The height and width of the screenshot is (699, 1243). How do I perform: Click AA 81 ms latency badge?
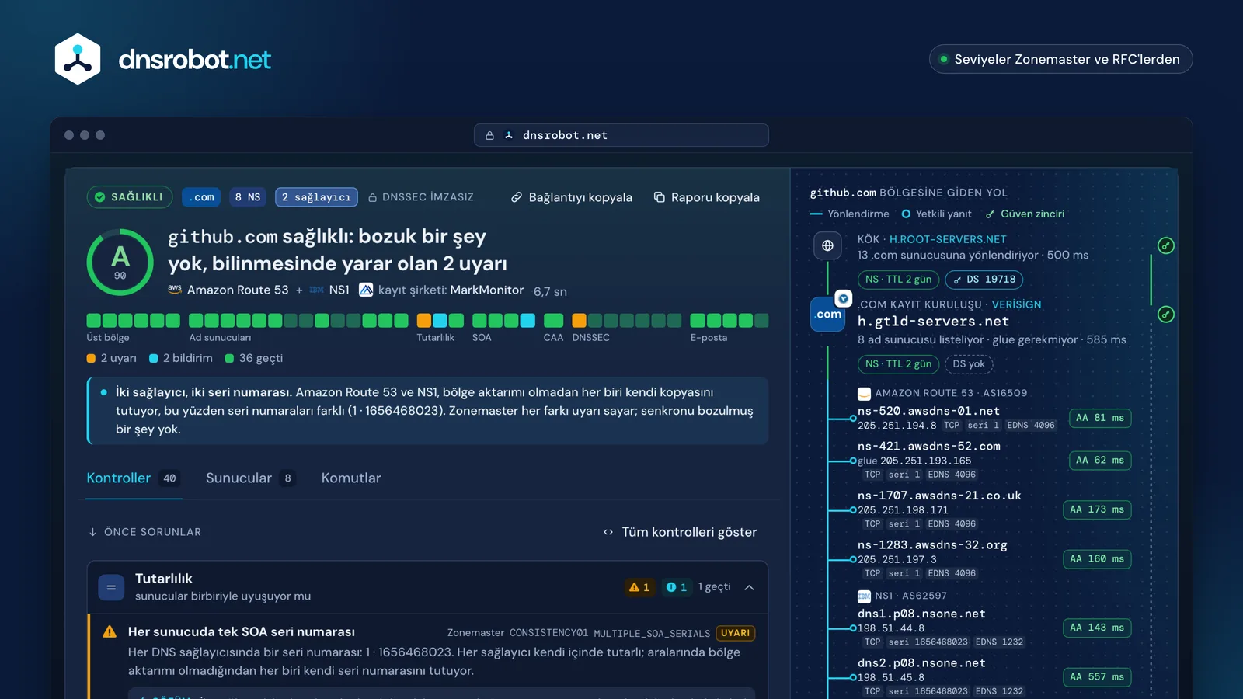click(x=1100, y=418)
